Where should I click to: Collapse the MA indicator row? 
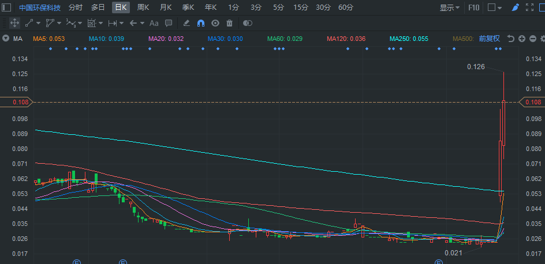pos(6,39)
